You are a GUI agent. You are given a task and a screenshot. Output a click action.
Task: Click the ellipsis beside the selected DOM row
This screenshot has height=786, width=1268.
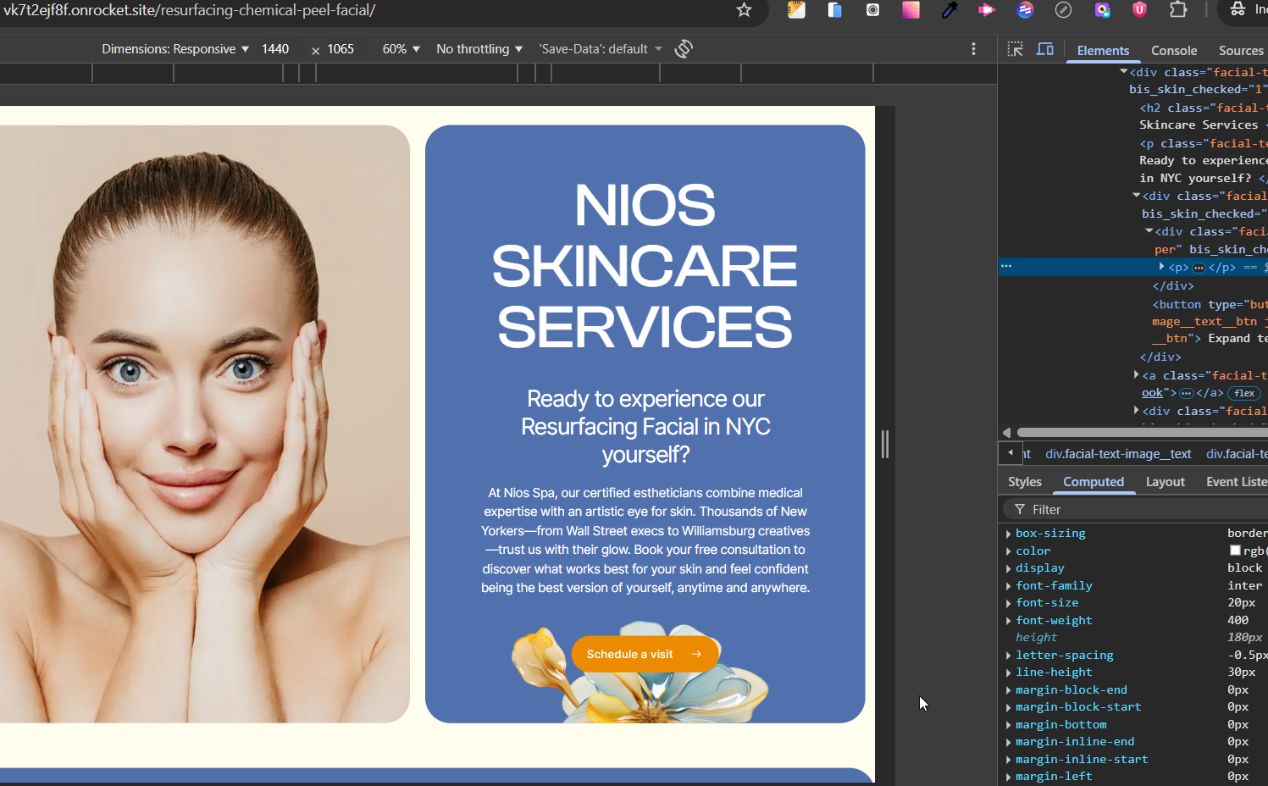(1006, 266)
